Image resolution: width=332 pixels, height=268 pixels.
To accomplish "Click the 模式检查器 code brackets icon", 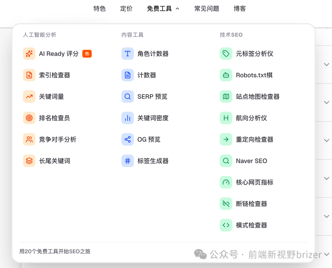I will 226,225.
